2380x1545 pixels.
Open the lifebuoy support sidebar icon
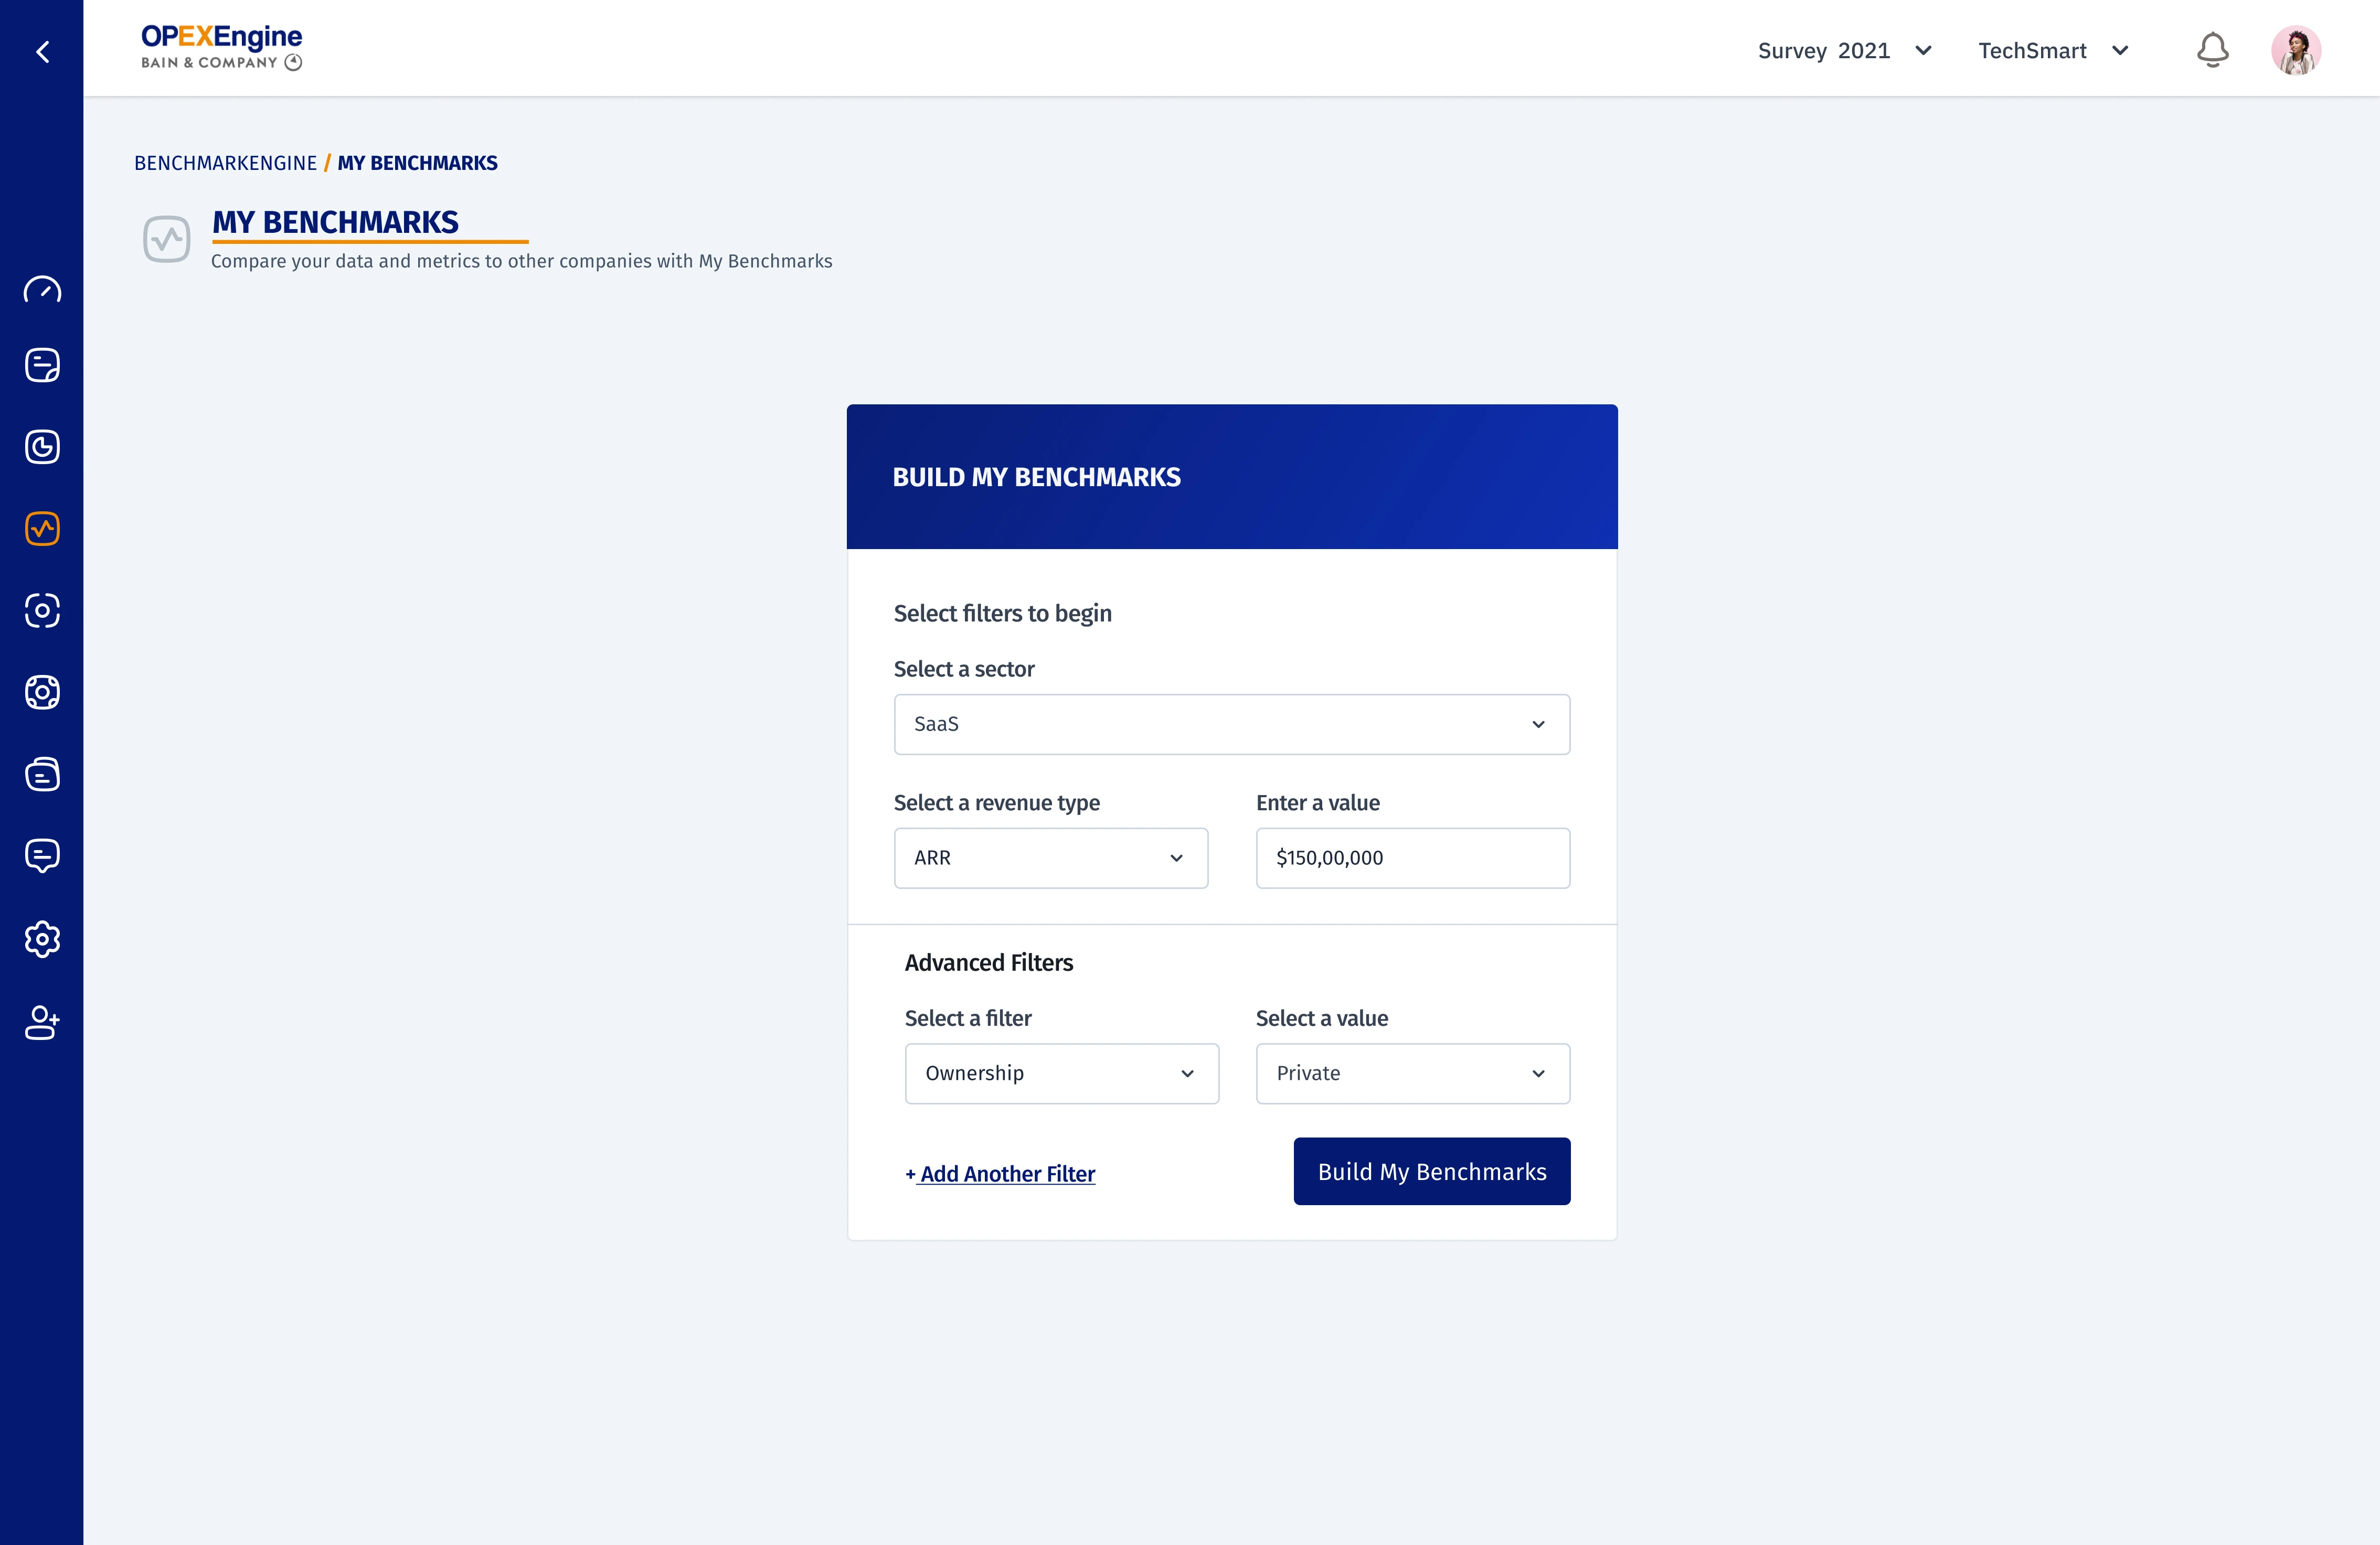42,692
